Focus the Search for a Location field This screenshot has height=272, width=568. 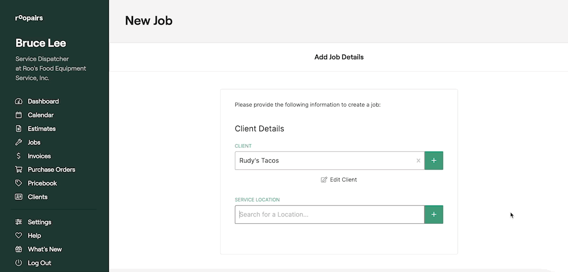[x=329, y=215]
